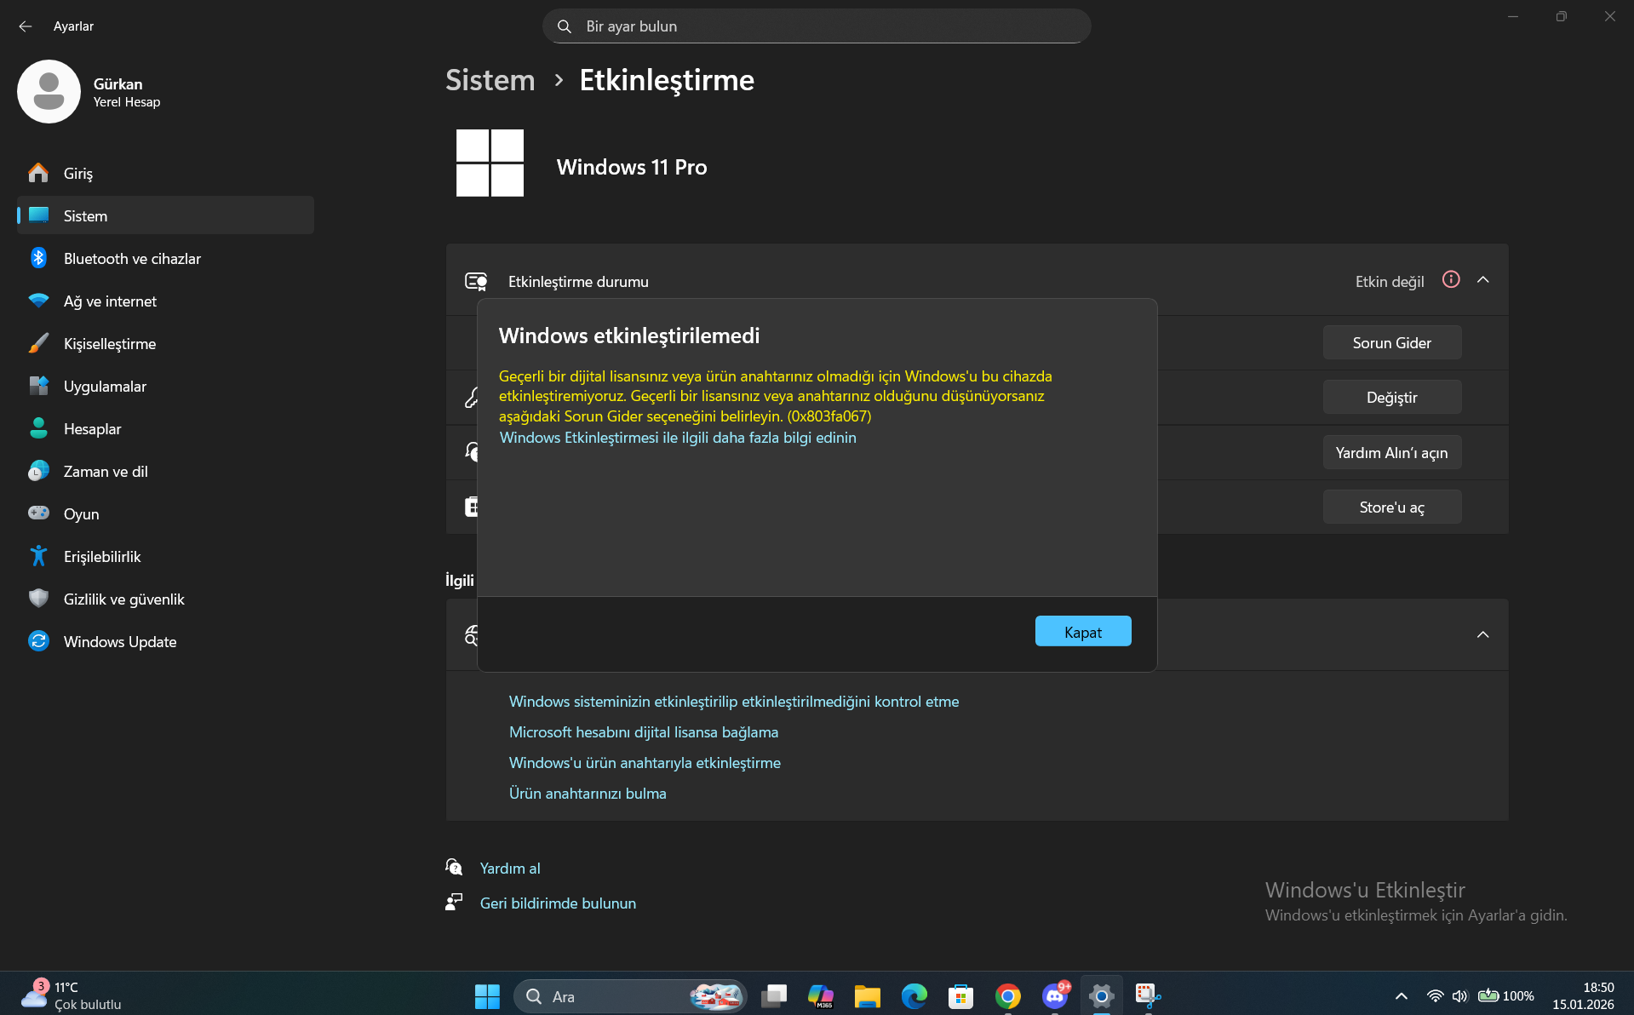Click the Gürkan profile avatar
Image resolution: width=1634 pixels, height=1015 pixels.
[x=49, y=91]
